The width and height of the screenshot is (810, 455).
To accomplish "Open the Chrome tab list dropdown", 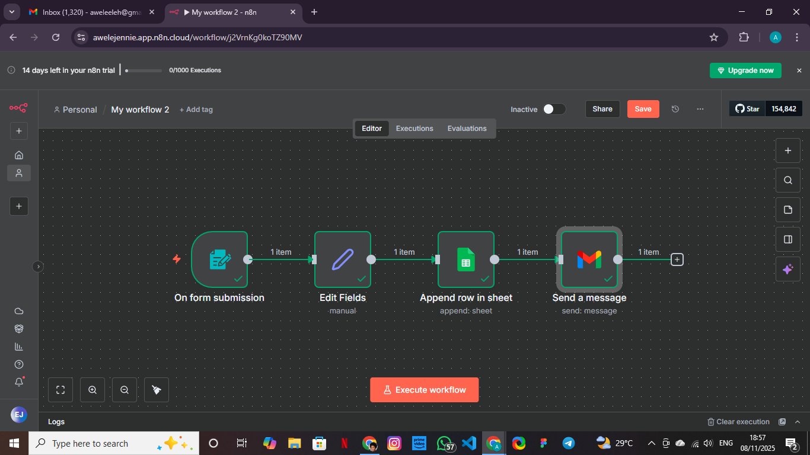I will pos(11,12).
